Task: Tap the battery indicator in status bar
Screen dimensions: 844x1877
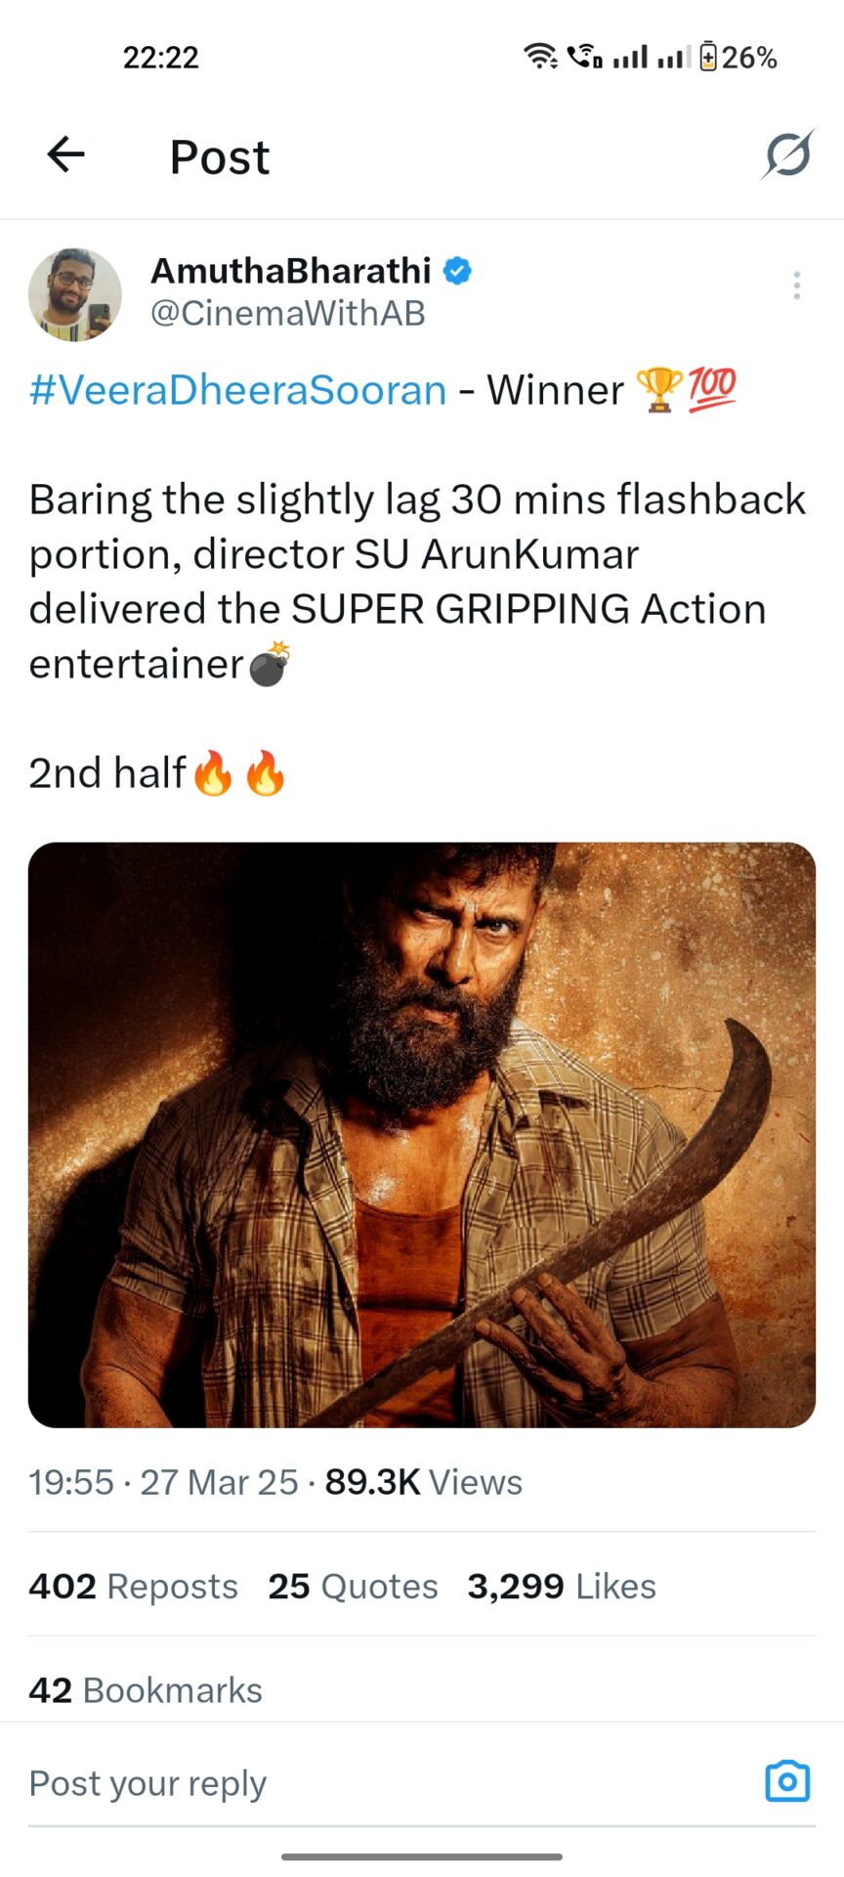Action: coord(738,58)
